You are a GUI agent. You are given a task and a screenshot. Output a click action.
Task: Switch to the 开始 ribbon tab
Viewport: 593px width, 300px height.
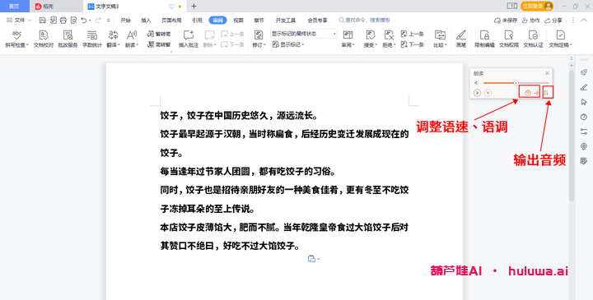[125, 21]
